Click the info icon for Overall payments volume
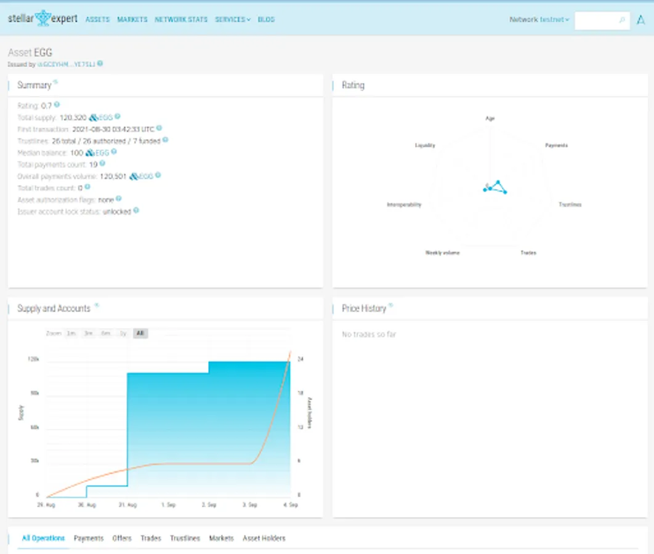 click(x=158, y=175)
